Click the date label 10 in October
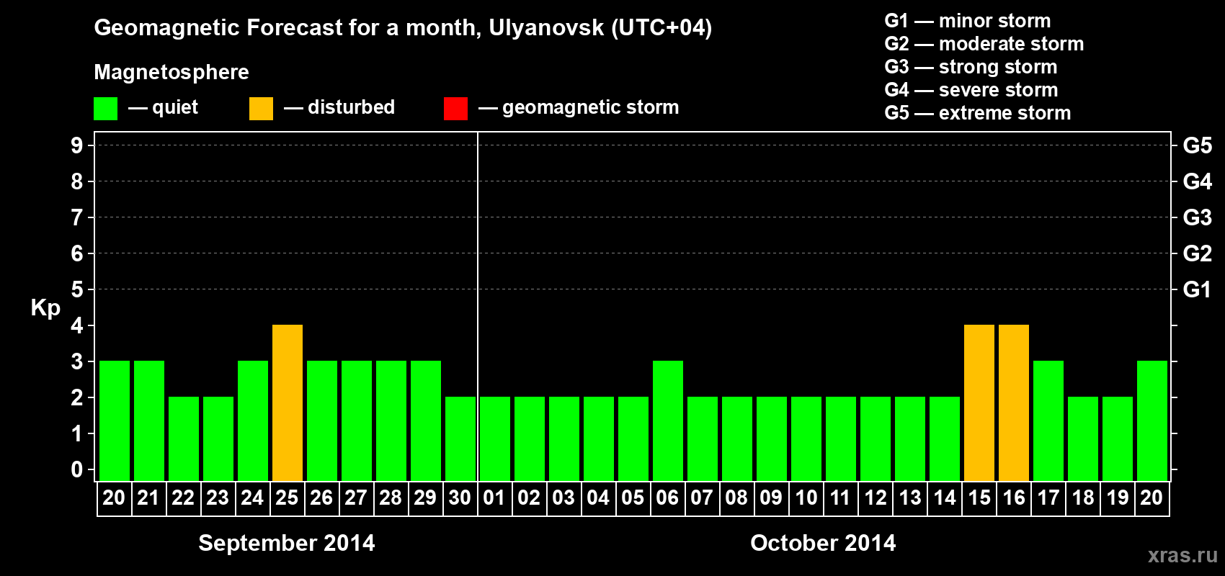Viewport: 1225px width, 576px height. tap(806, 498)
